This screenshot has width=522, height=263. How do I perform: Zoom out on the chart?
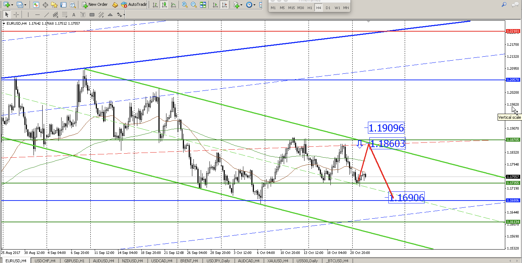[x=193, y=5]
